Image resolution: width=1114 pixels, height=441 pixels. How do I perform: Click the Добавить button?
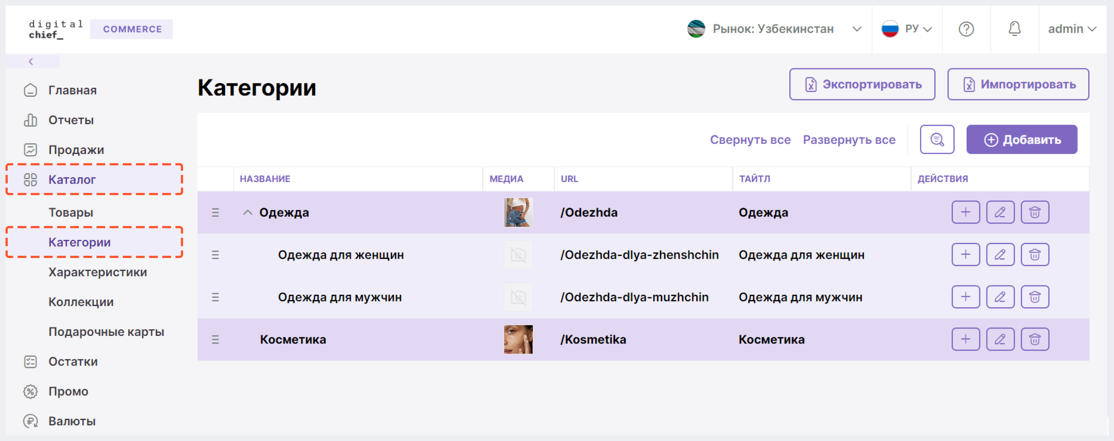(x=1021, y=139)
